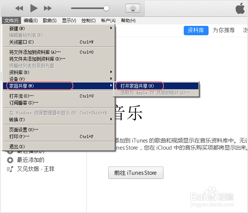Image resolution: width=248 pixels, height=213 pixels.
Task: Click the volume slider knob
Action: [106, 8]
